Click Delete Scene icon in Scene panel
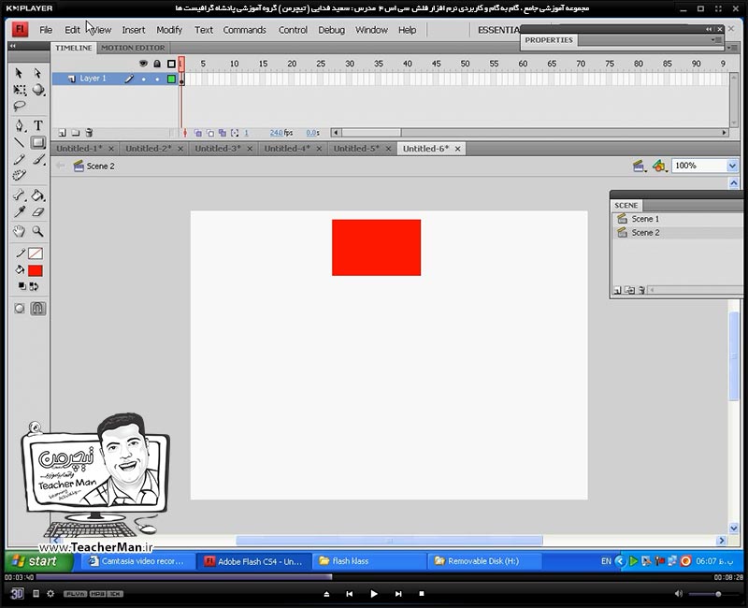This screenshot has width=748, height=608. tap(641, 290)
